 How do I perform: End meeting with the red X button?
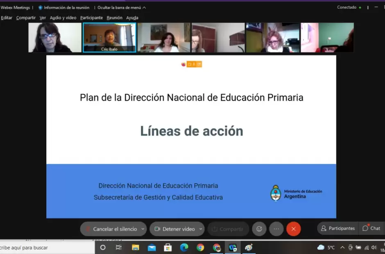pyautogui.click(x=293, y=229)
